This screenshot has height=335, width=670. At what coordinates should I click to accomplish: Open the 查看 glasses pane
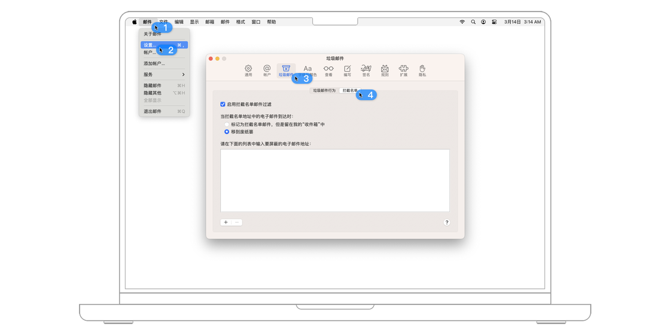(328, 71)
